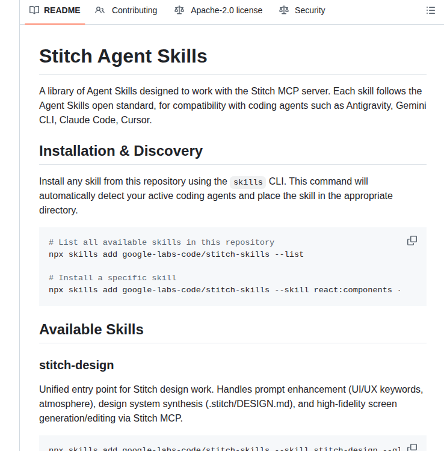Click the Installation & Discovery heading

point(121,151)
